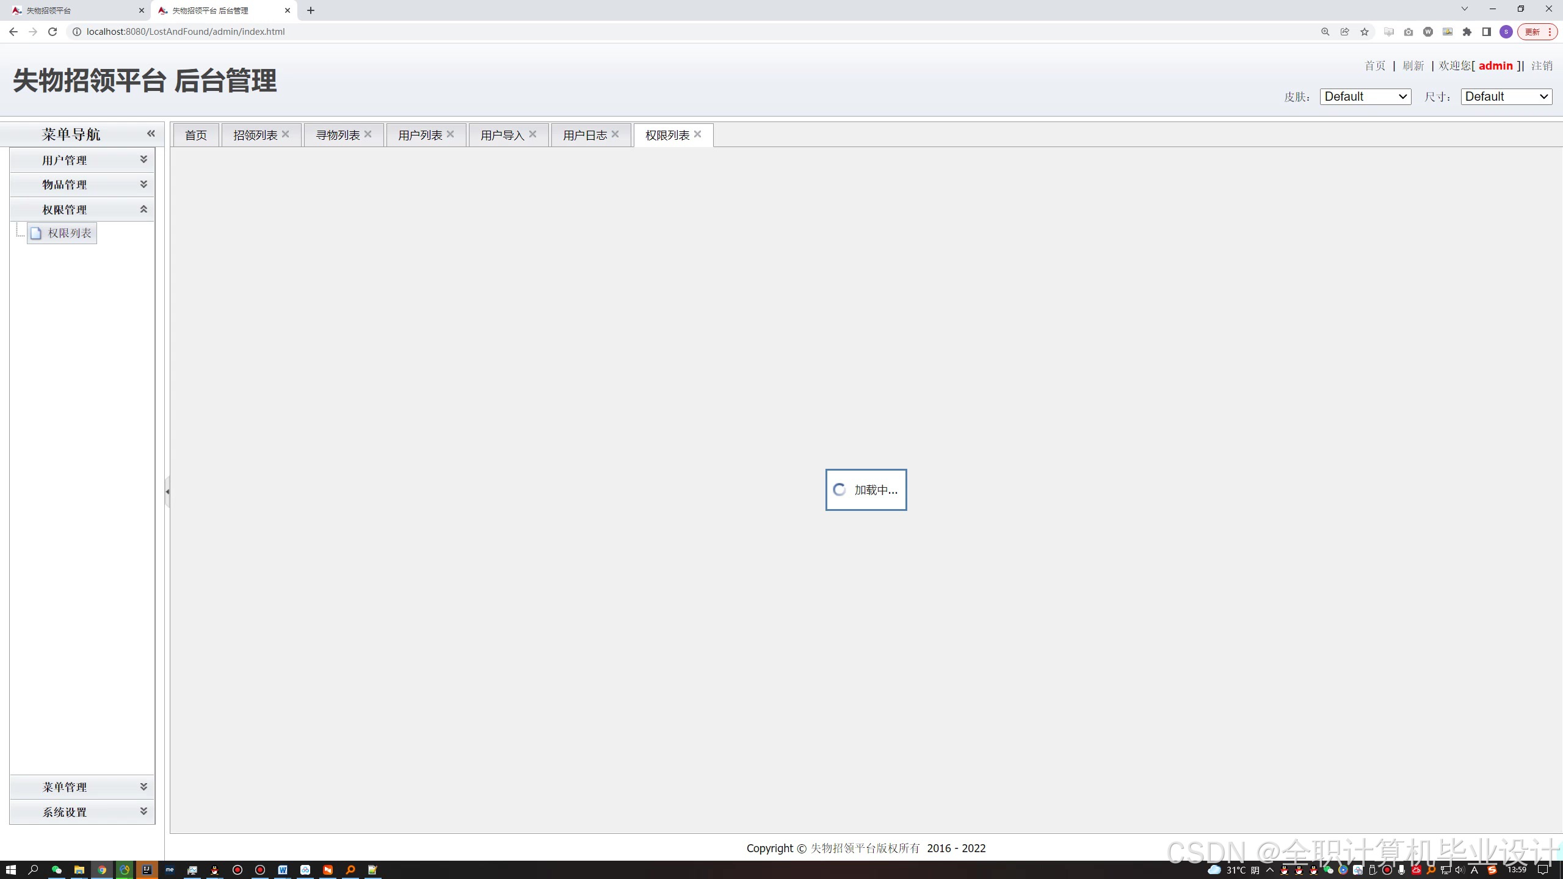Switch to the 用户列表 tab
Viewport: 1563px width, 879px height.
[419, 136]
